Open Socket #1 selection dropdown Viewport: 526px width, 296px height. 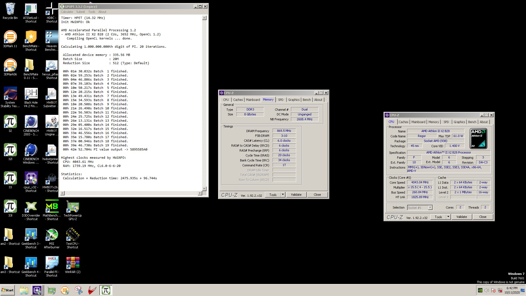[x=420, y=207]
